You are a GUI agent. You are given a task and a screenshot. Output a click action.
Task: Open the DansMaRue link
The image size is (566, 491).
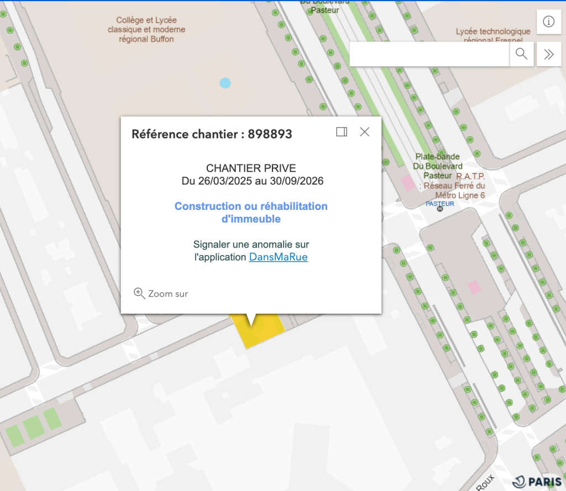pos(278,257)
